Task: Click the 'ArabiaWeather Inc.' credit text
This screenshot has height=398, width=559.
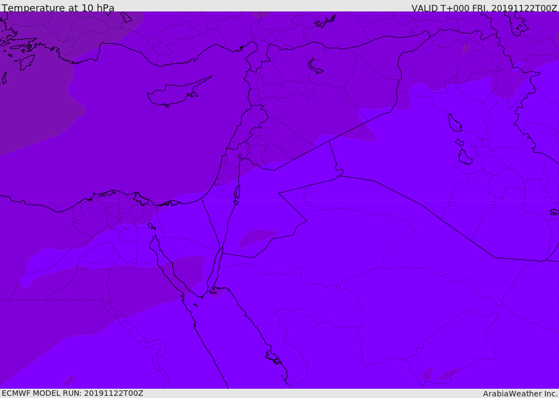Action: 520,394
